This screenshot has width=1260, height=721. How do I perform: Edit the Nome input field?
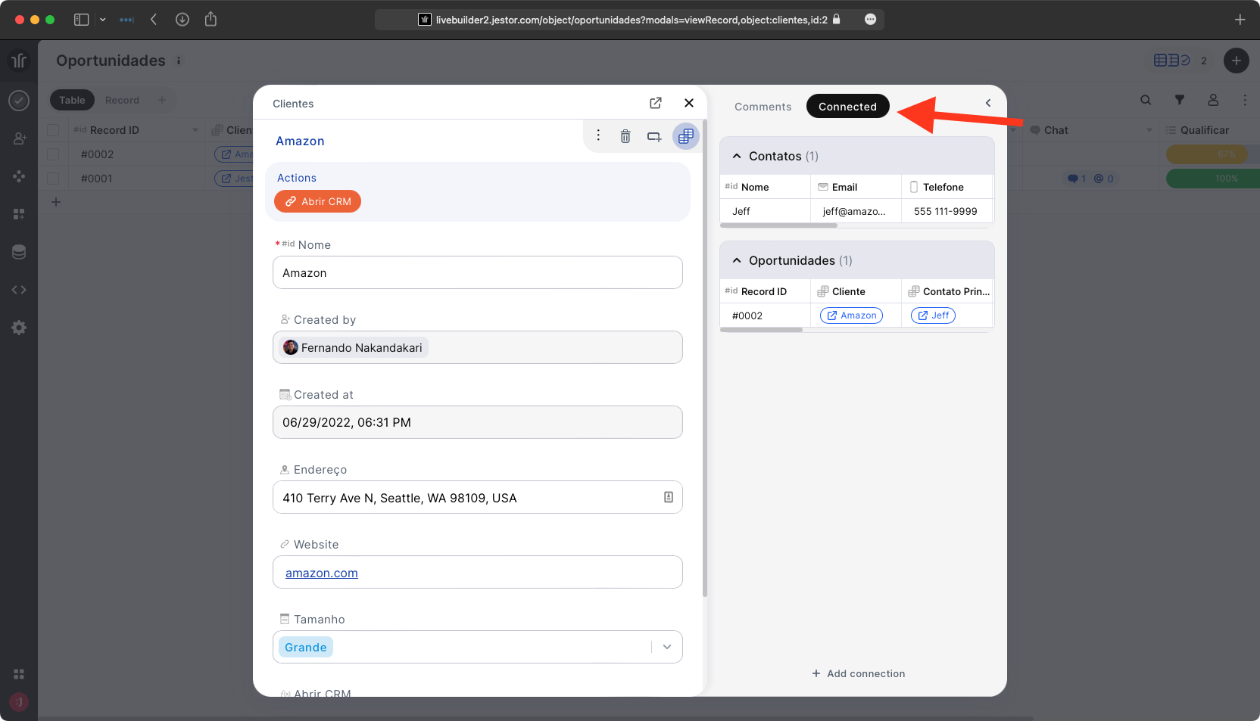point(478,272)
